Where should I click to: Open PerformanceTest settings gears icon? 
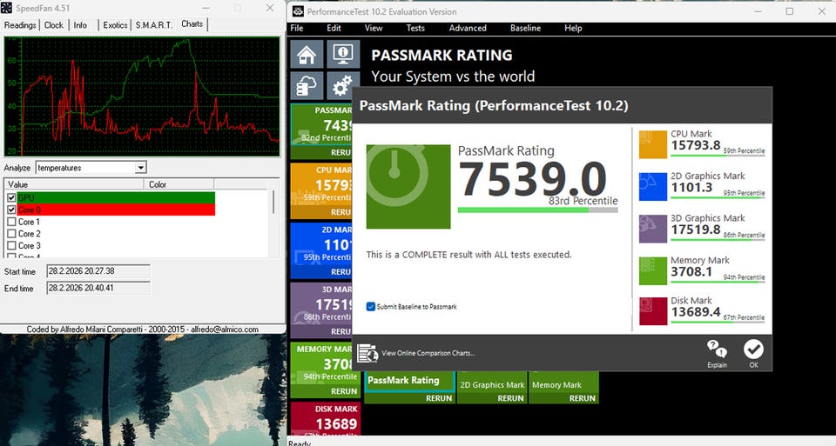pyautogui.click(x=342, y=85)
